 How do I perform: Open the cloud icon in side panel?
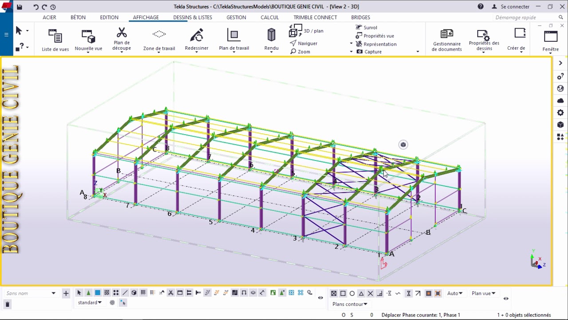(560, 101)
